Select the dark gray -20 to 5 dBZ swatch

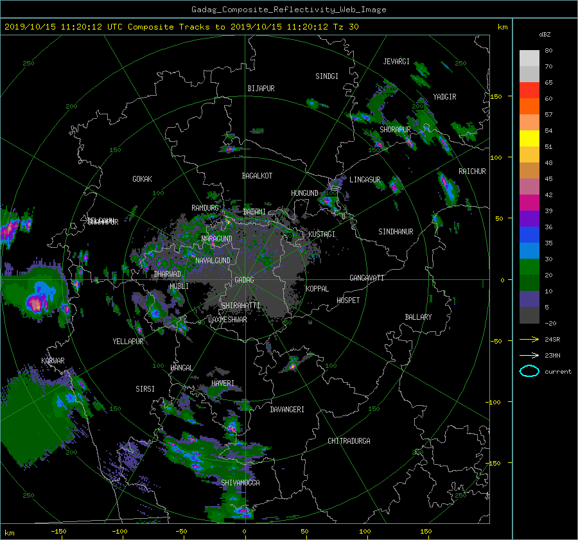click(x=529, y=315)
